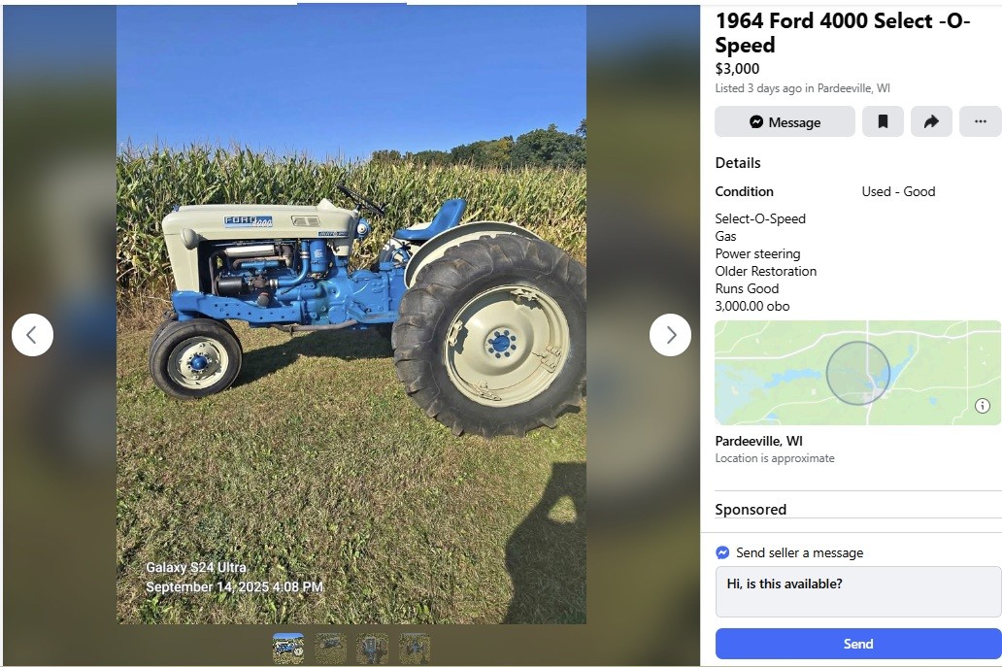1002x667 pixels.
Task: Open the main tractor photo
Action: point(351,315)
